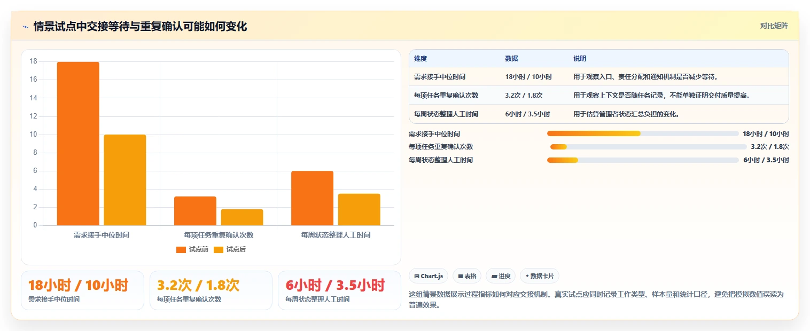Click table cell 3.2次 / 1.8次
The image size is (810, 331).
524,96
